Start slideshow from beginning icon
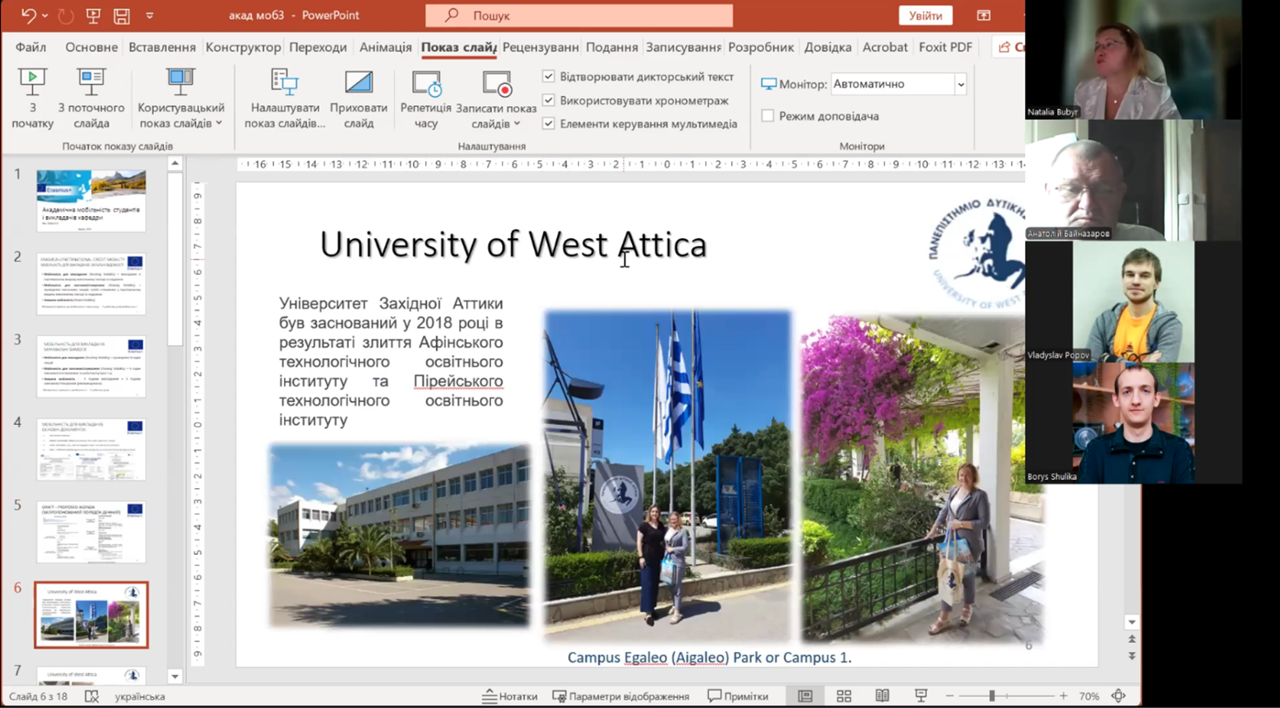Image resolution: width=1280 pixels, height=708 pixels. (32, 82)
